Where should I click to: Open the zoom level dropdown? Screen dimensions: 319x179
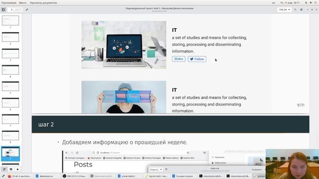click(284, 9)
